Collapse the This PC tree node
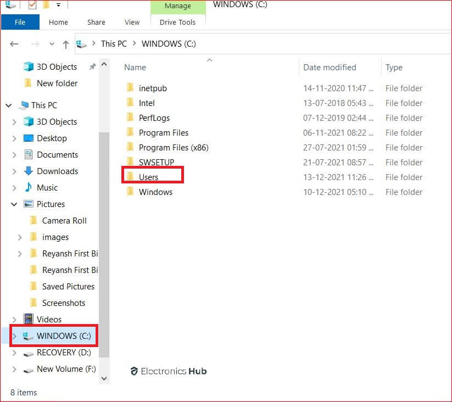Viewport: 452px width, 402px height. (9, 105)
